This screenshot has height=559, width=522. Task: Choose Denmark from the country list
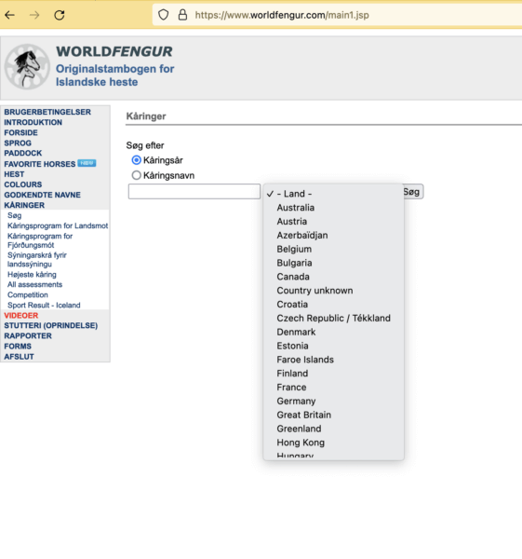coord(334,332)
